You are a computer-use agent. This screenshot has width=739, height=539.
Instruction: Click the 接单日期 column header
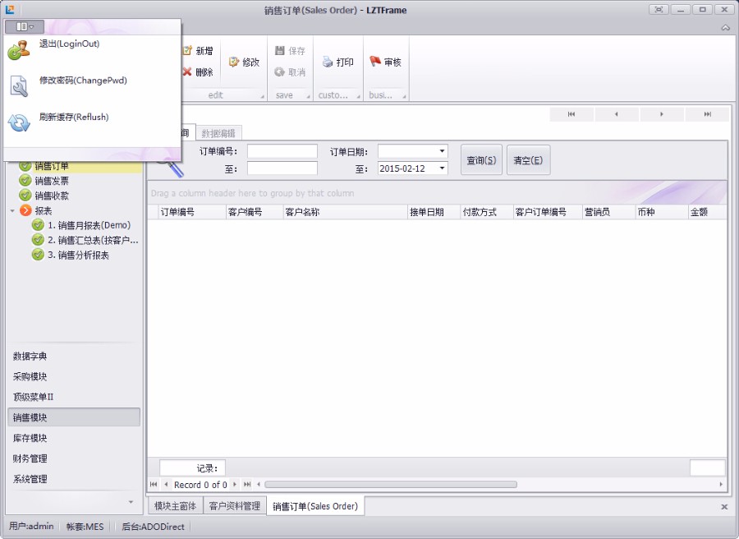[x=434, y=212]
